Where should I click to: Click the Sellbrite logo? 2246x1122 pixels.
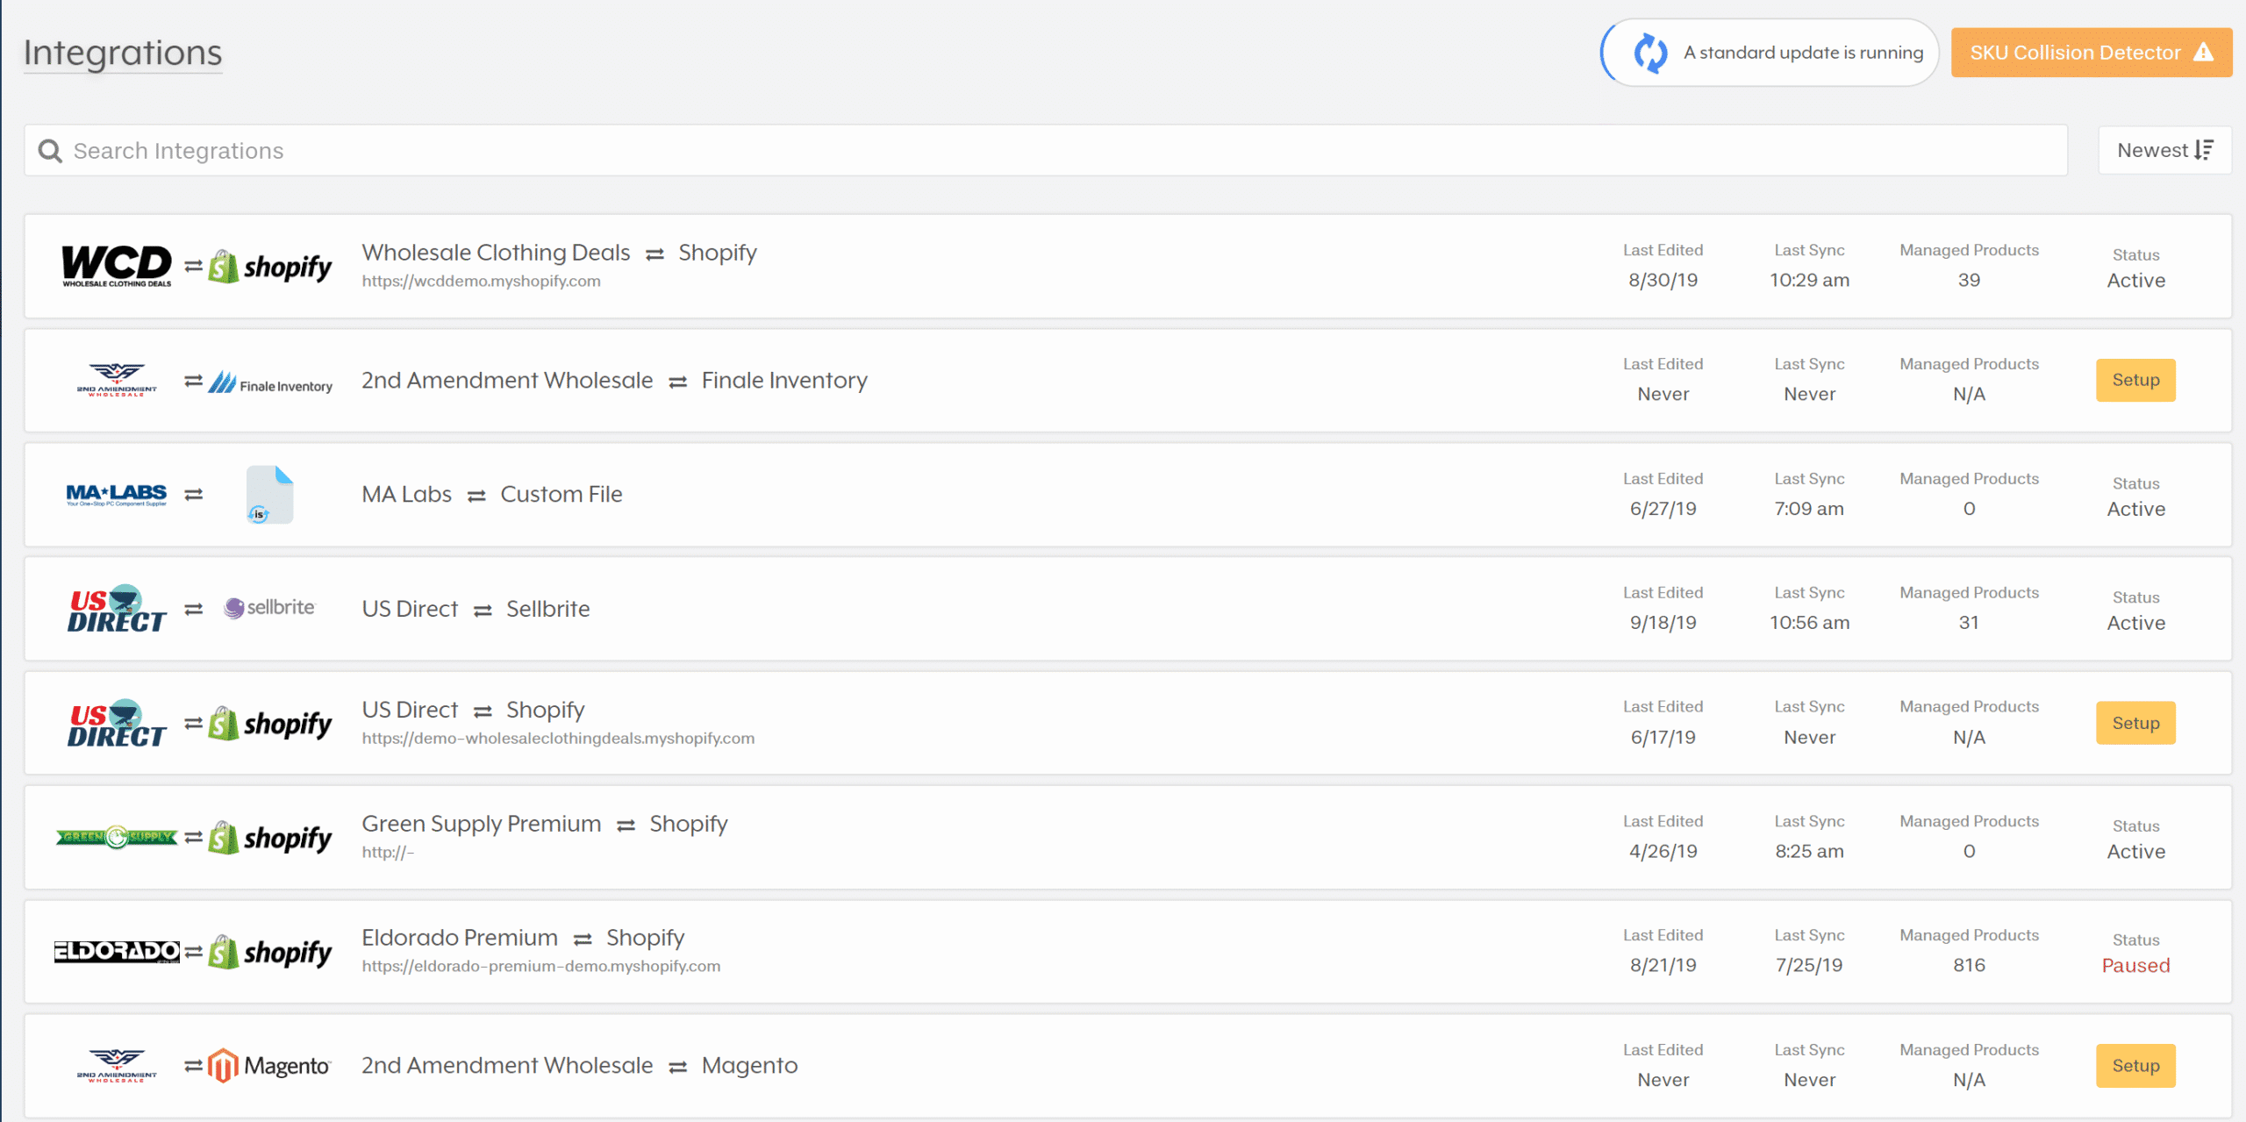tap(269, 608)
